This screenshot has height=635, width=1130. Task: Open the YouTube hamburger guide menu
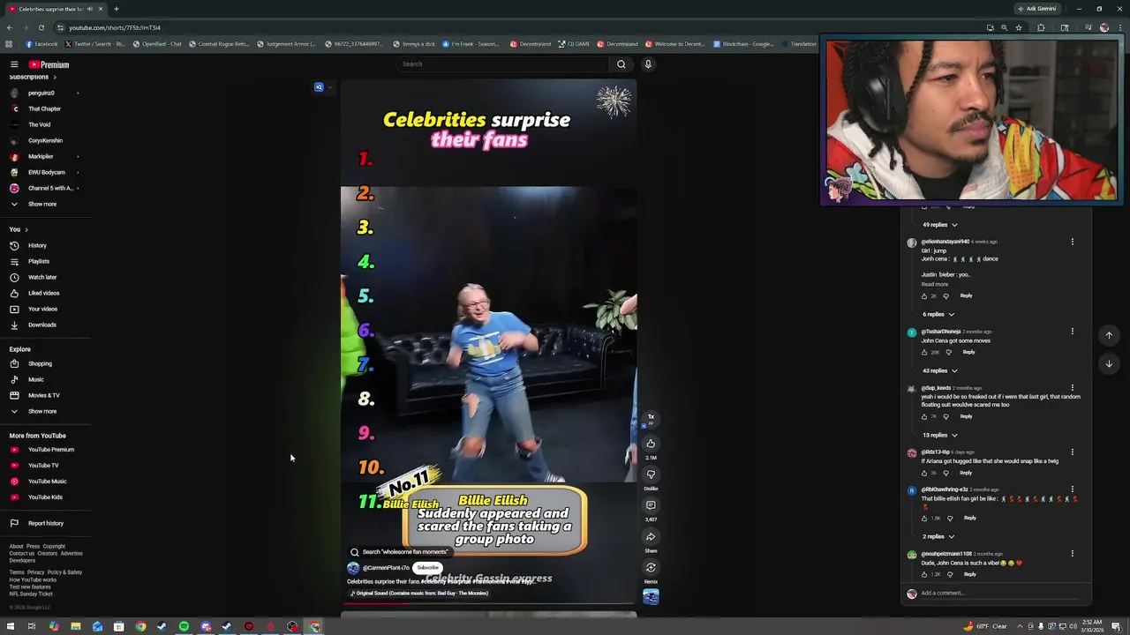point(14,64)
